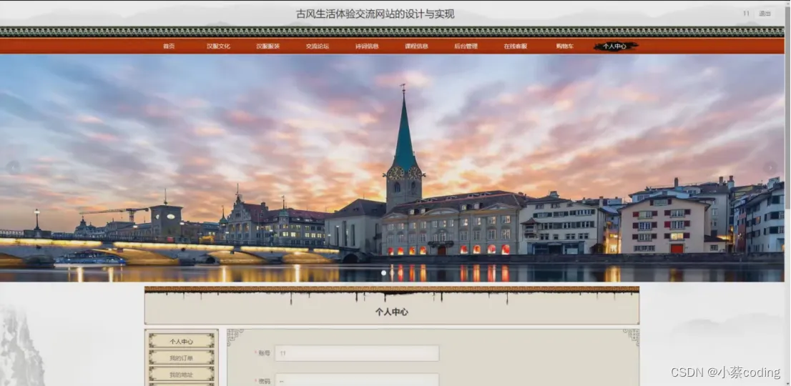Click the Zurich skyline banner image

(392, 168)
